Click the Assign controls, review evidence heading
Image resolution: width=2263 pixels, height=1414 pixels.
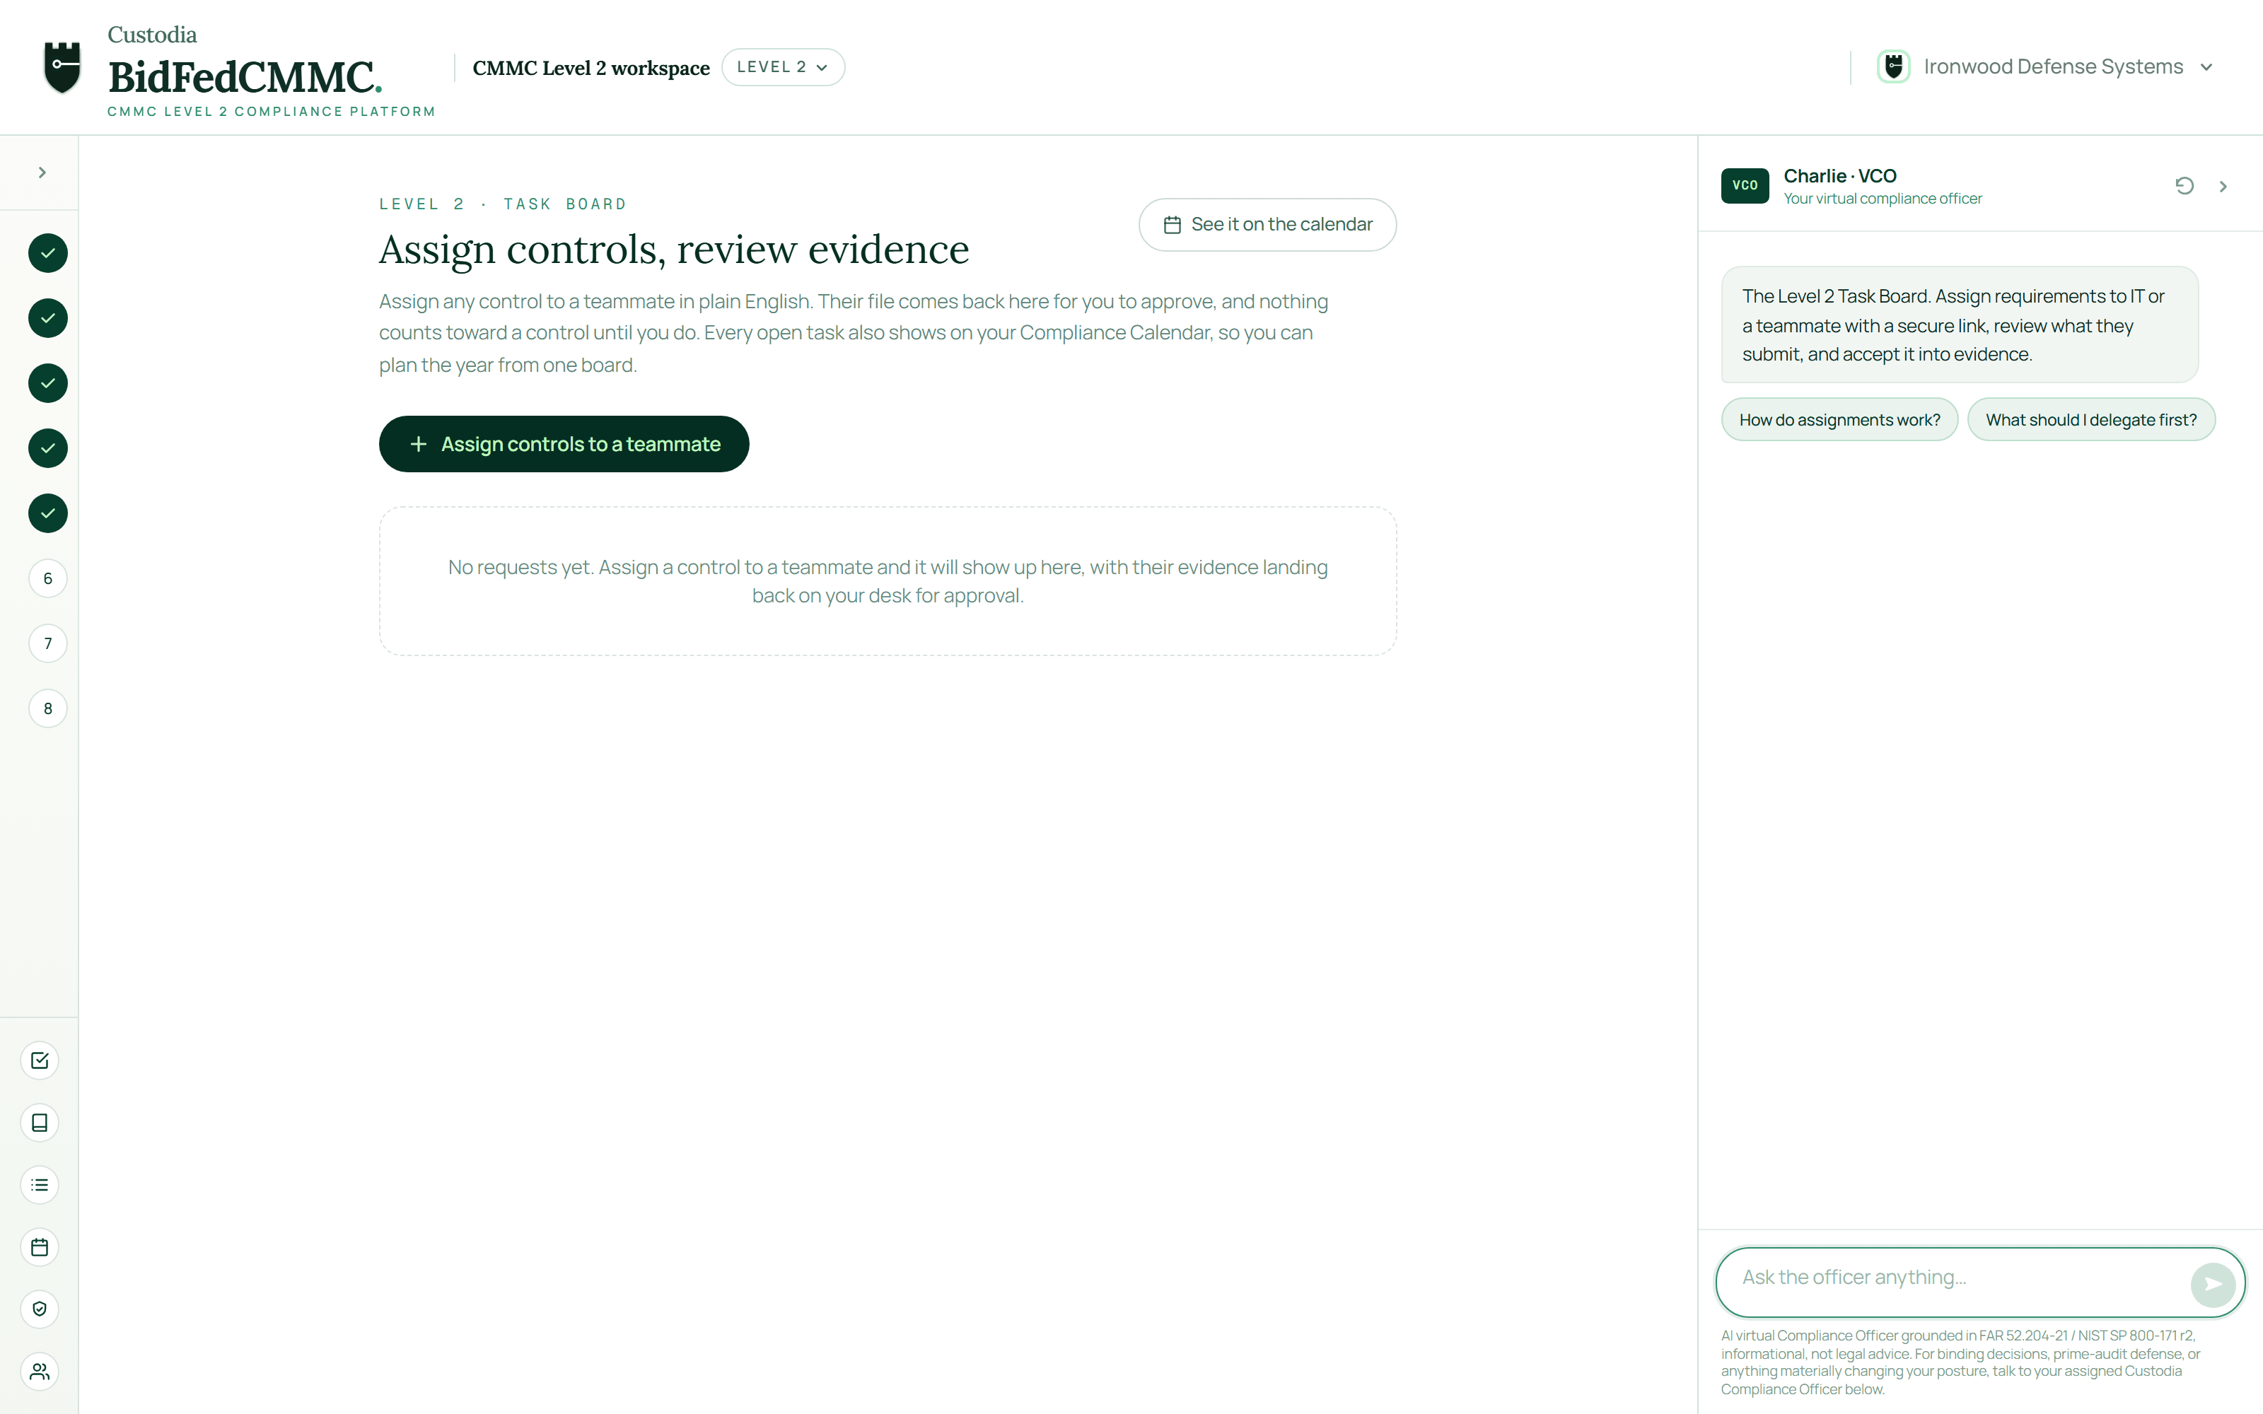click(x=673, y=250)
